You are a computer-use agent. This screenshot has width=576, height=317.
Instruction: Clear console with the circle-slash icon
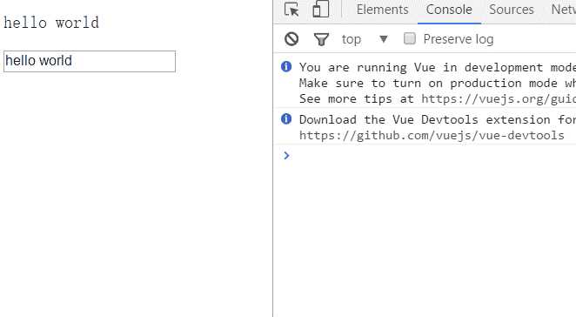click(291, 39)
